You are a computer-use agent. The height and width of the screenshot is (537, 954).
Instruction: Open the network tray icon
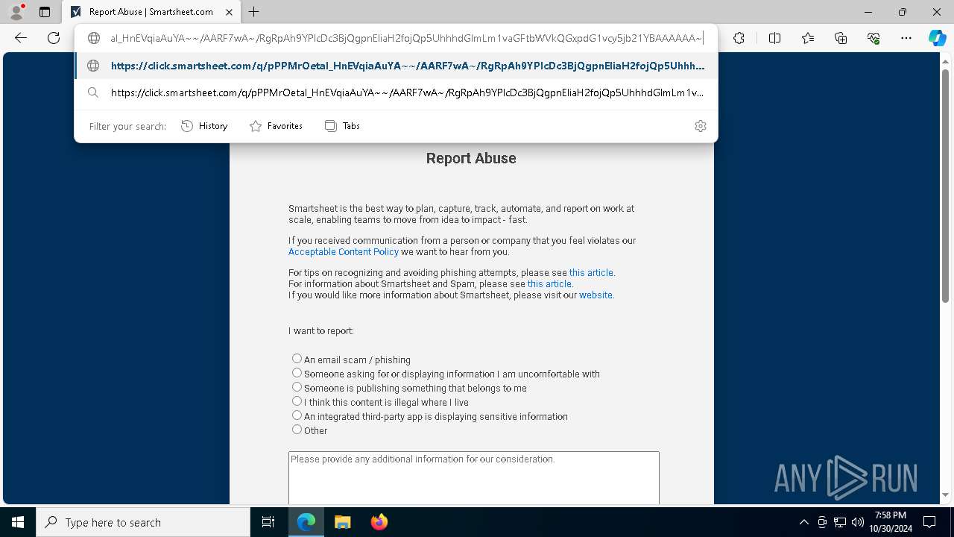point(840,522)
